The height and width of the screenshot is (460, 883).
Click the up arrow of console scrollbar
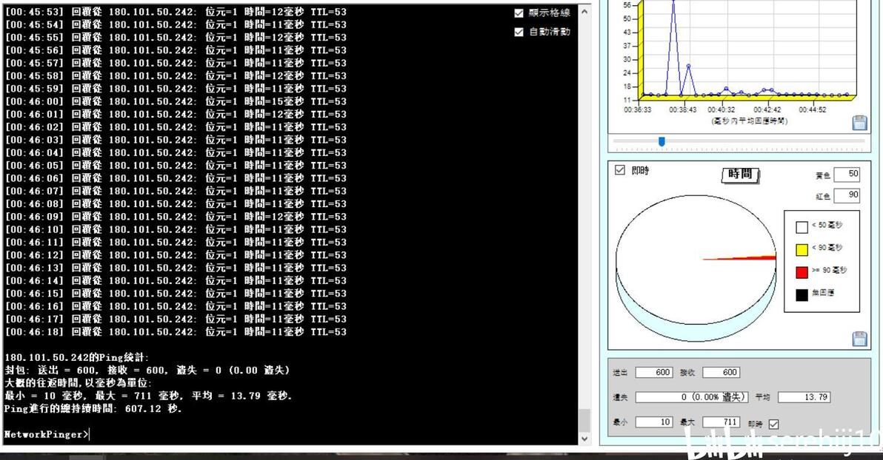(x=584, y=12)
